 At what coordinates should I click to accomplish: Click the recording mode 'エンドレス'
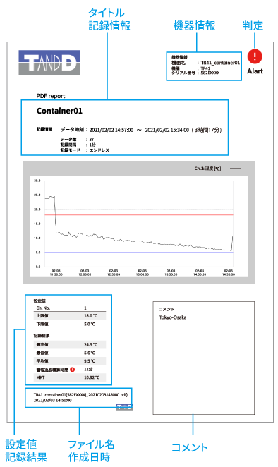(x=99, y=150)
